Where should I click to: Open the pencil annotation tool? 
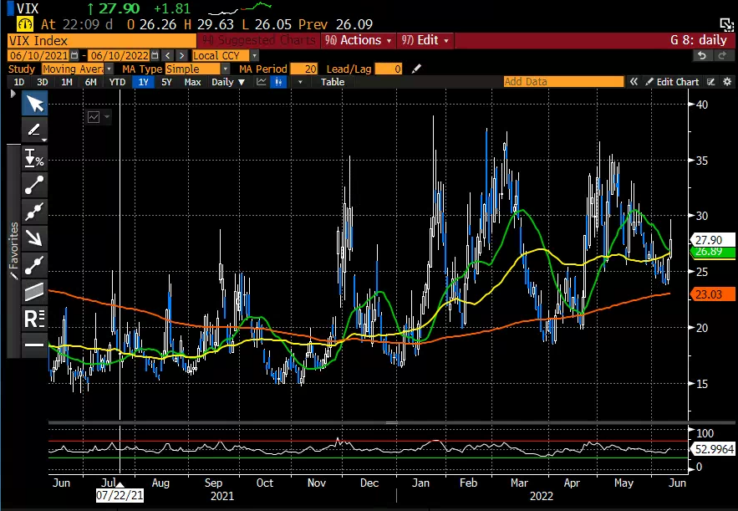34,130
